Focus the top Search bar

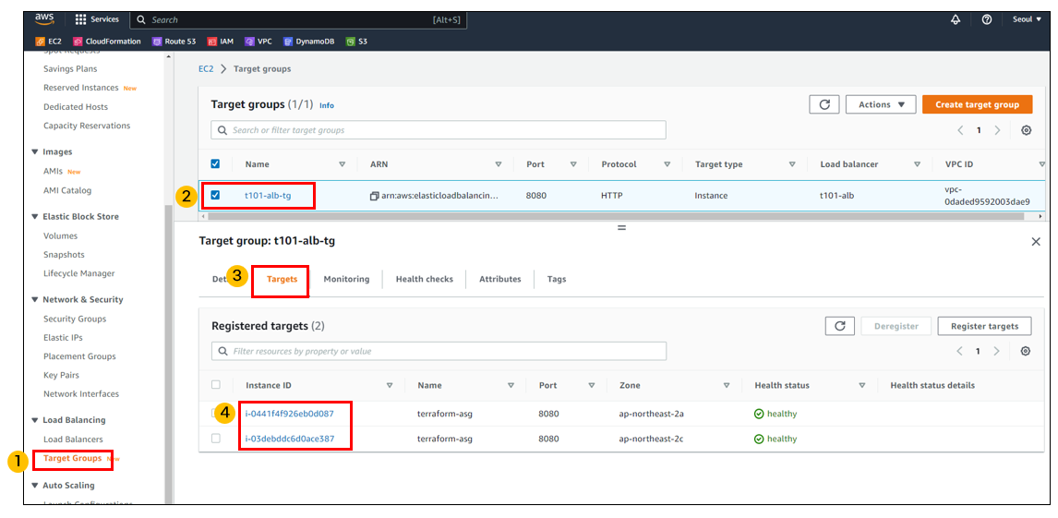pos(298,20)
